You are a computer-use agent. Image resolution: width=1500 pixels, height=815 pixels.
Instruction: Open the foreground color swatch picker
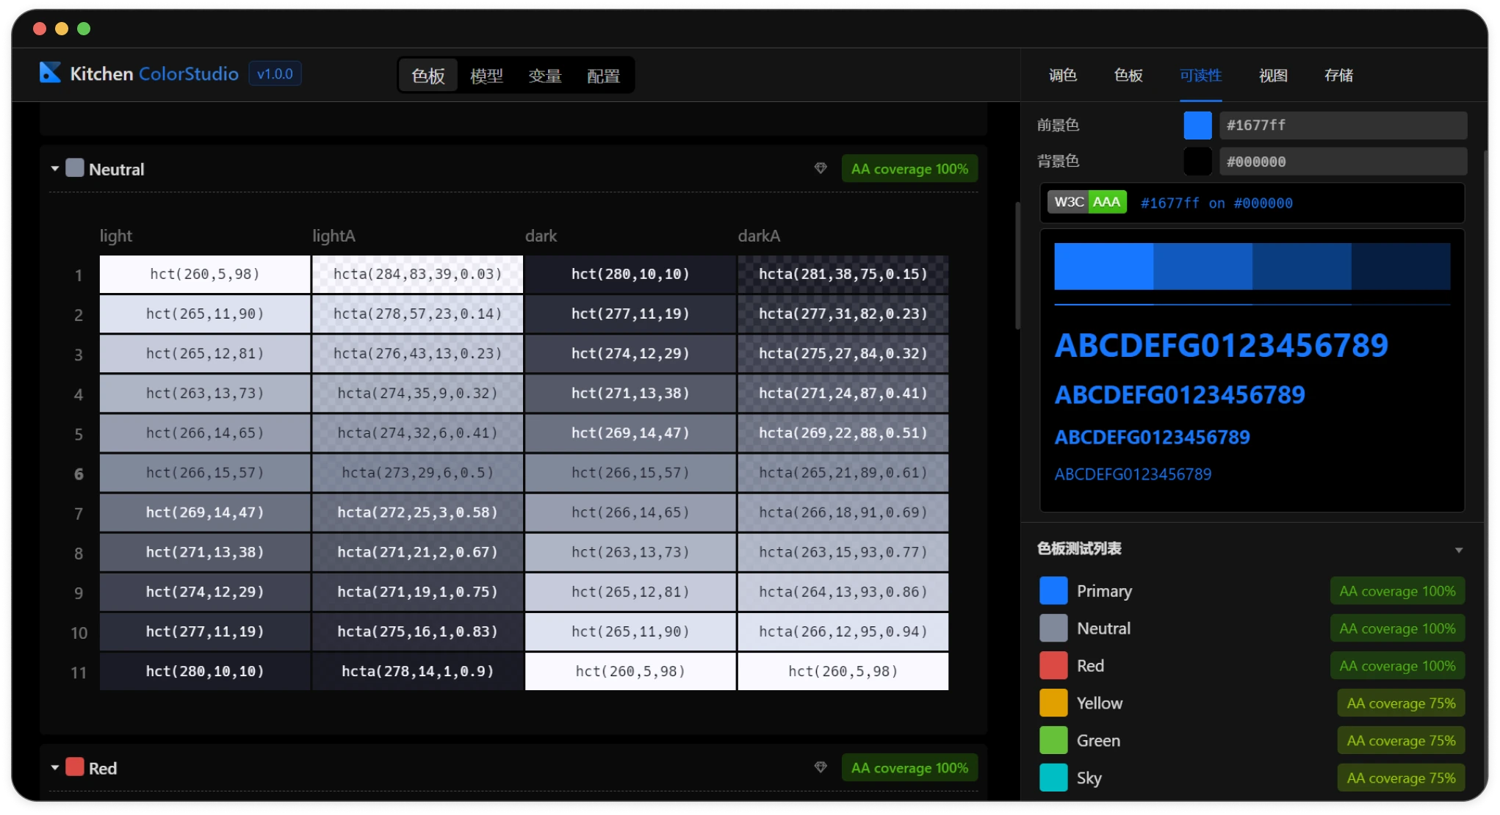click(x=1197, y=126)
